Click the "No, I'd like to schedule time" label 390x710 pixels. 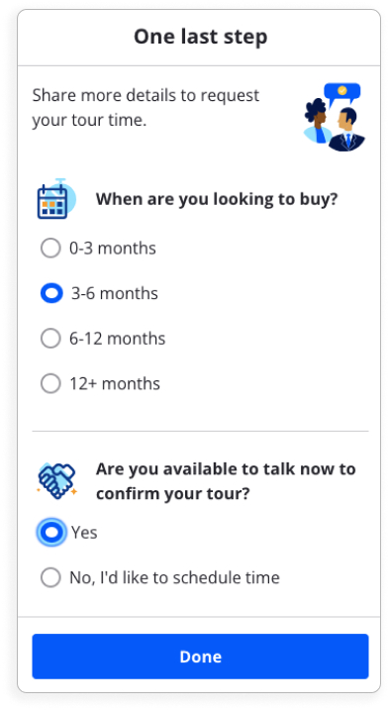174,577
